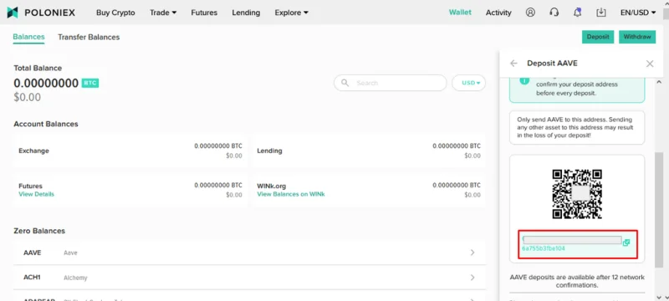
Task: Open the Futures menu item
Action: pyautogui.click(x=204, y=13)
